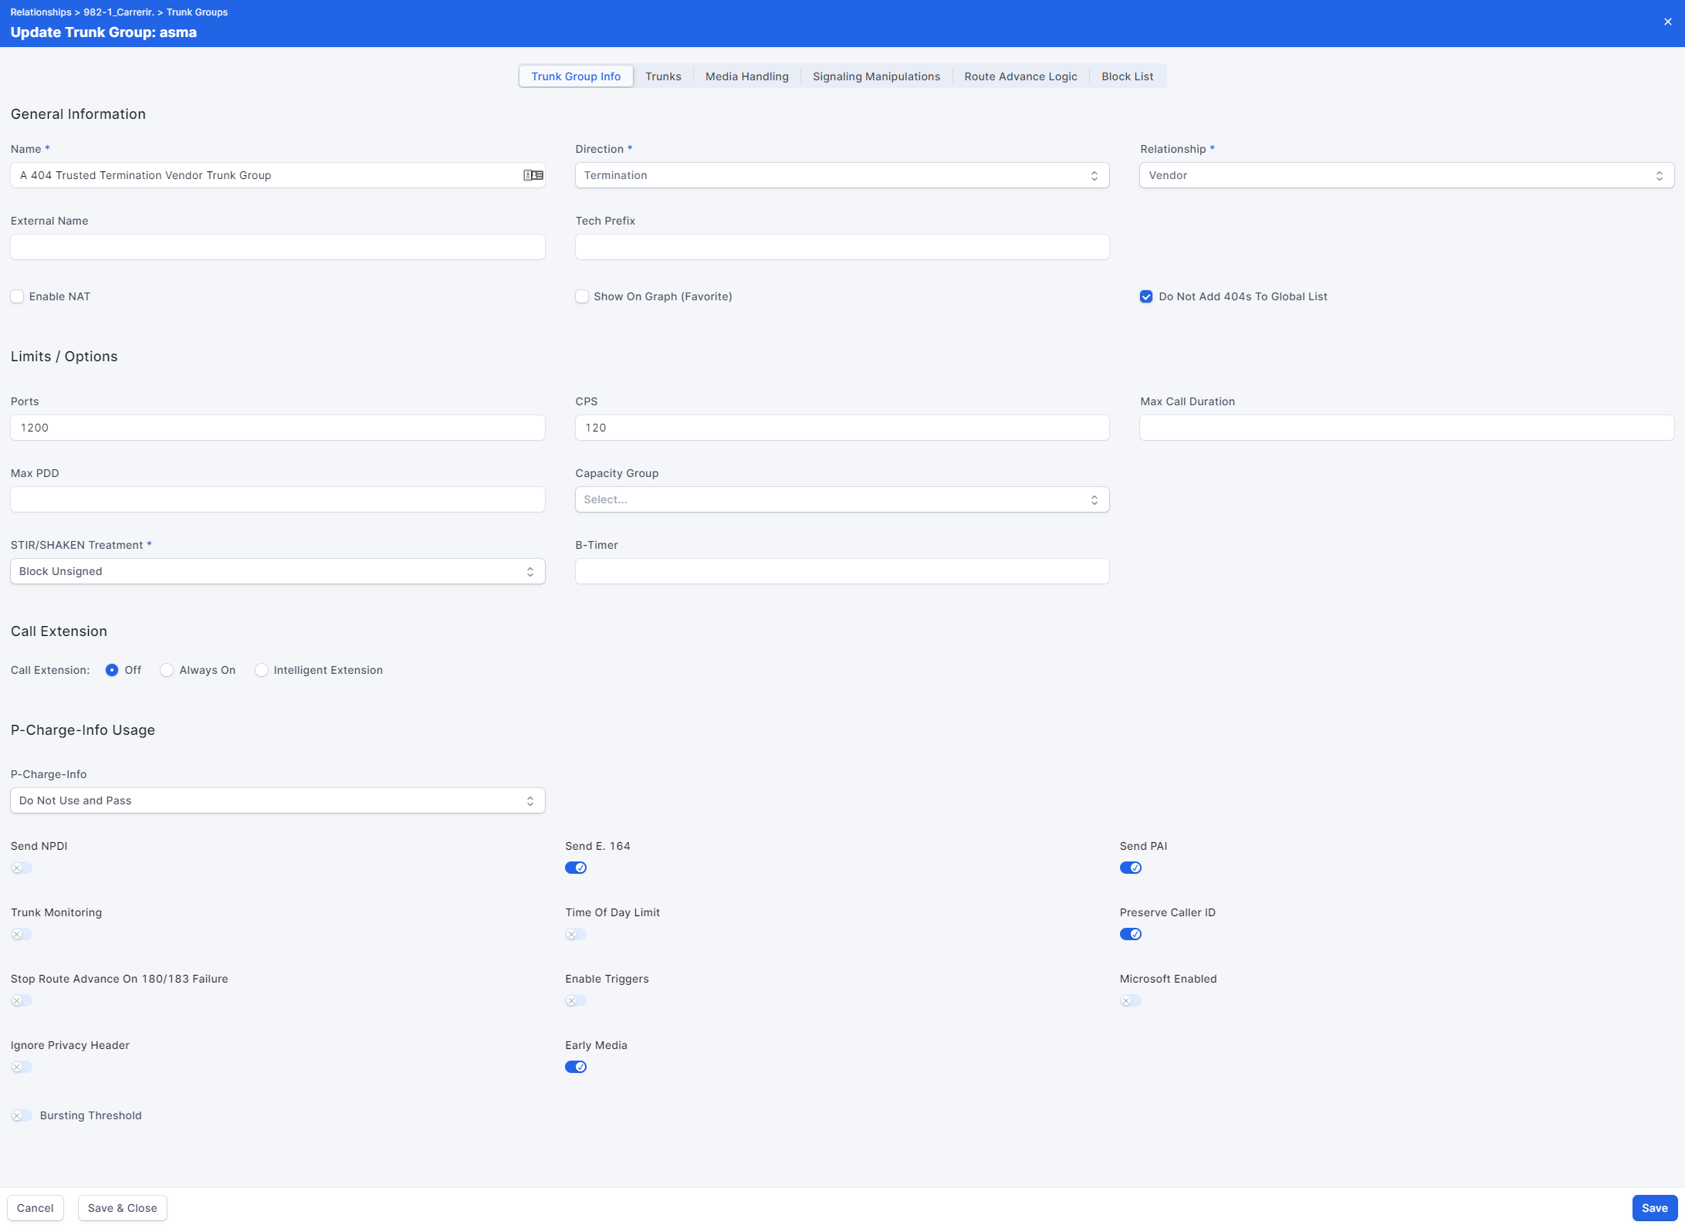Toggle Send NPDI switch
This screenshot has width=1685, height=1225.
point(22,868)
